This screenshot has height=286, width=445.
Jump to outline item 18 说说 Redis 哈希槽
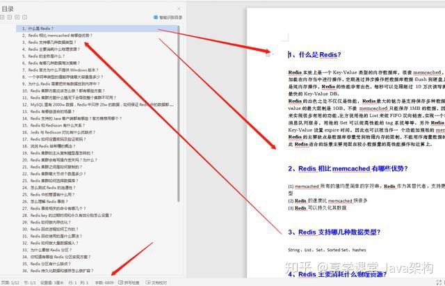pos(49,146)
